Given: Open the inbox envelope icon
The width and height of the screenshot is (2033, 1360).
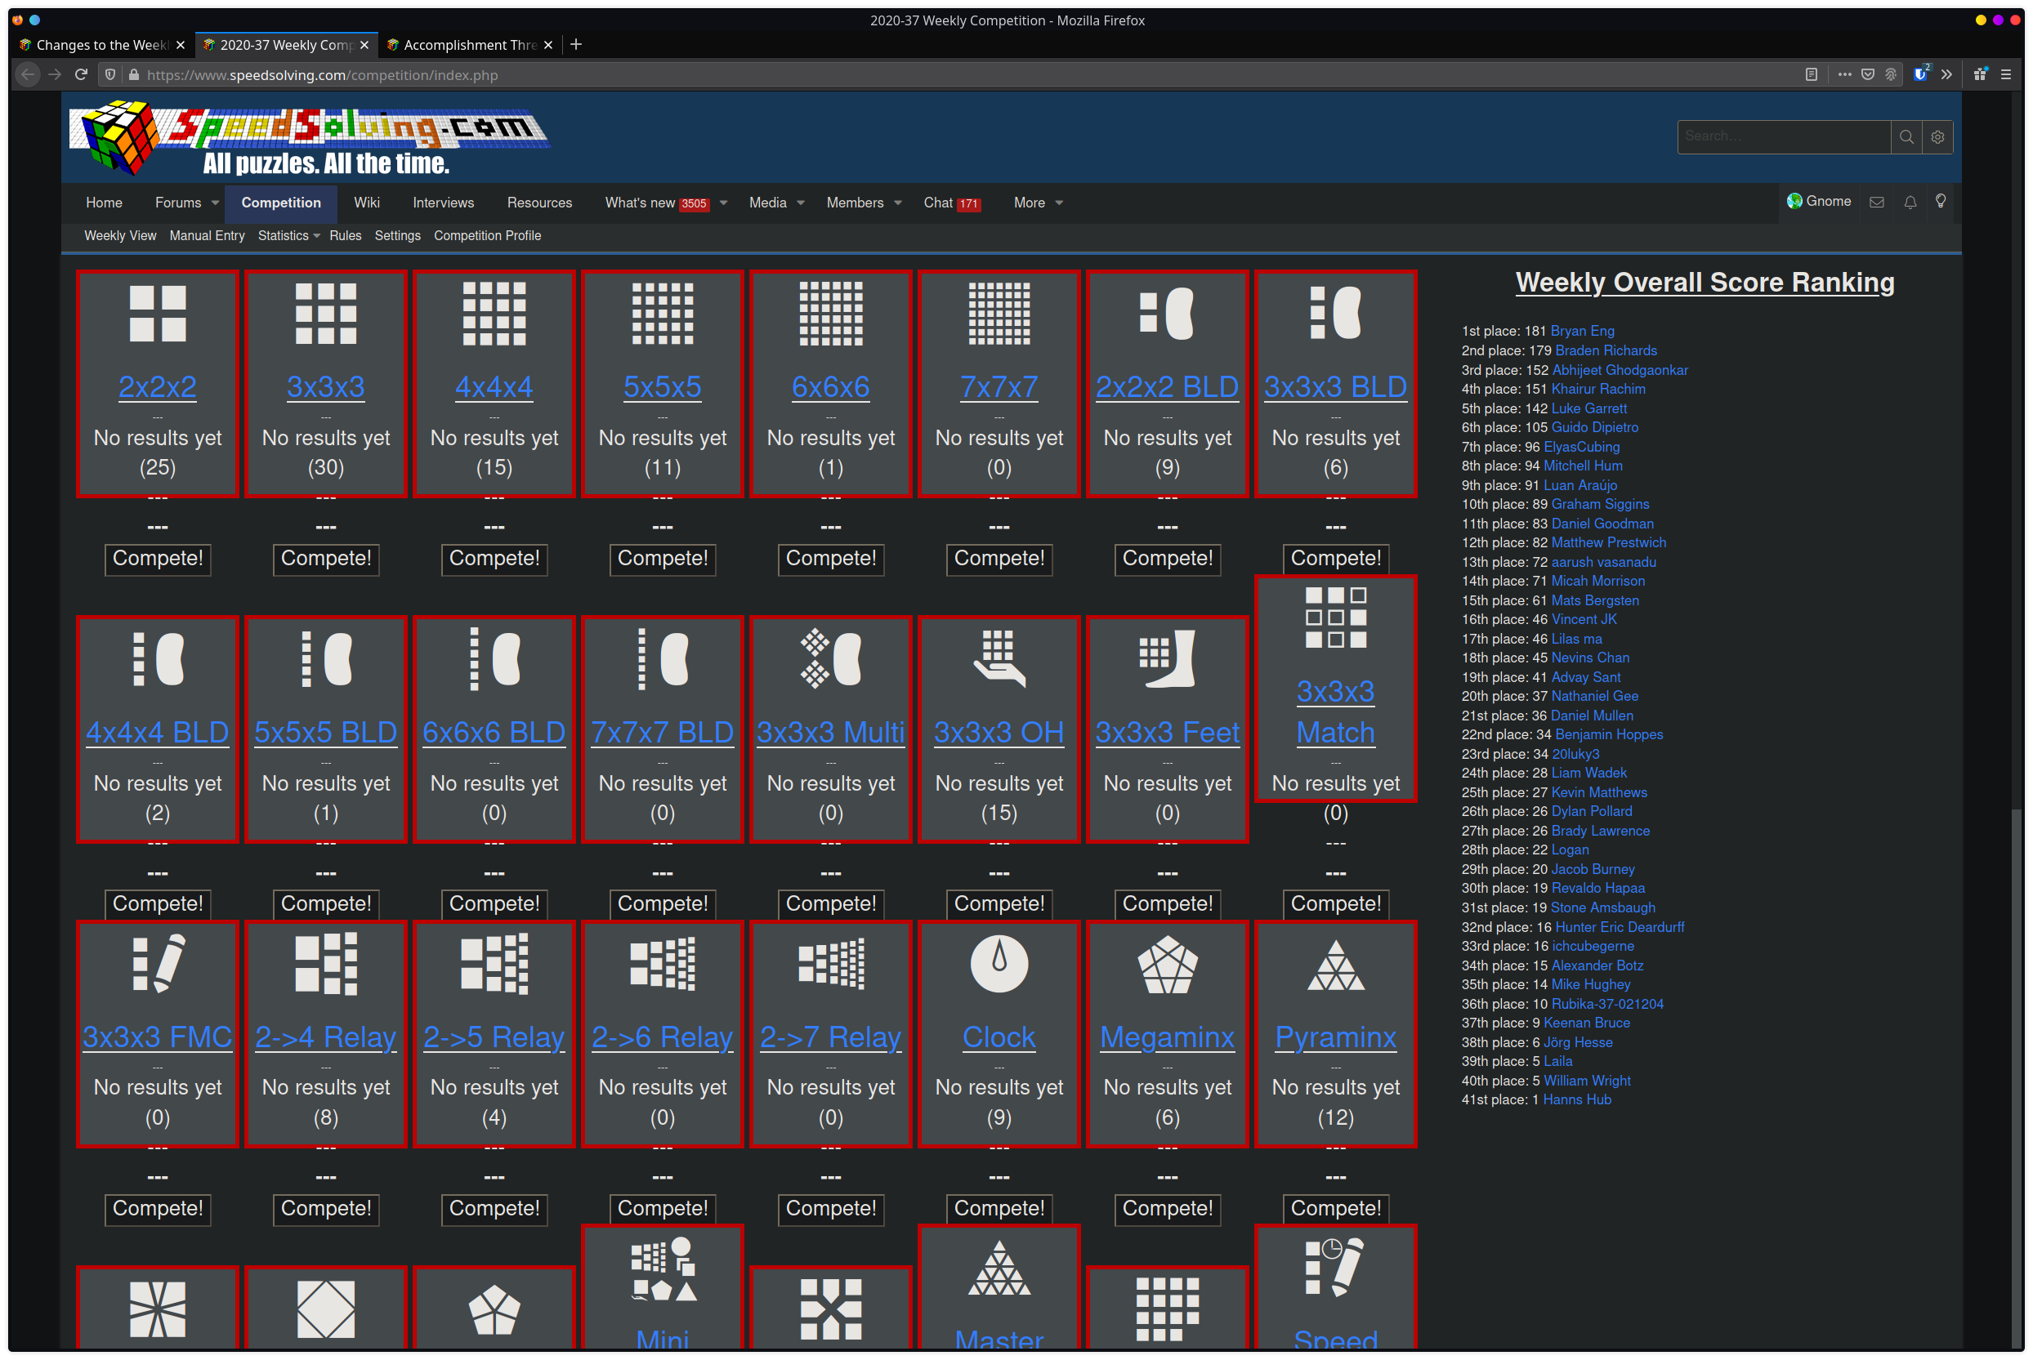Looking at the screenshot, I should (1876, 202).
